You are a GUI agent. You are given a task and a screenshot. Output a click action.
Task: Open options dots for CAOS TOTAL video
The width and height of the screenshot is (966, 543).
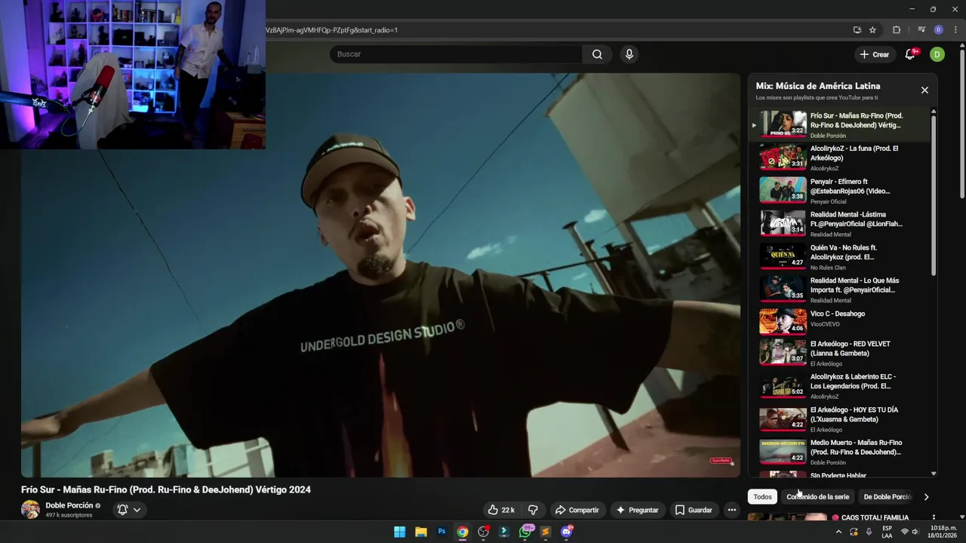[x=934, y=518]
